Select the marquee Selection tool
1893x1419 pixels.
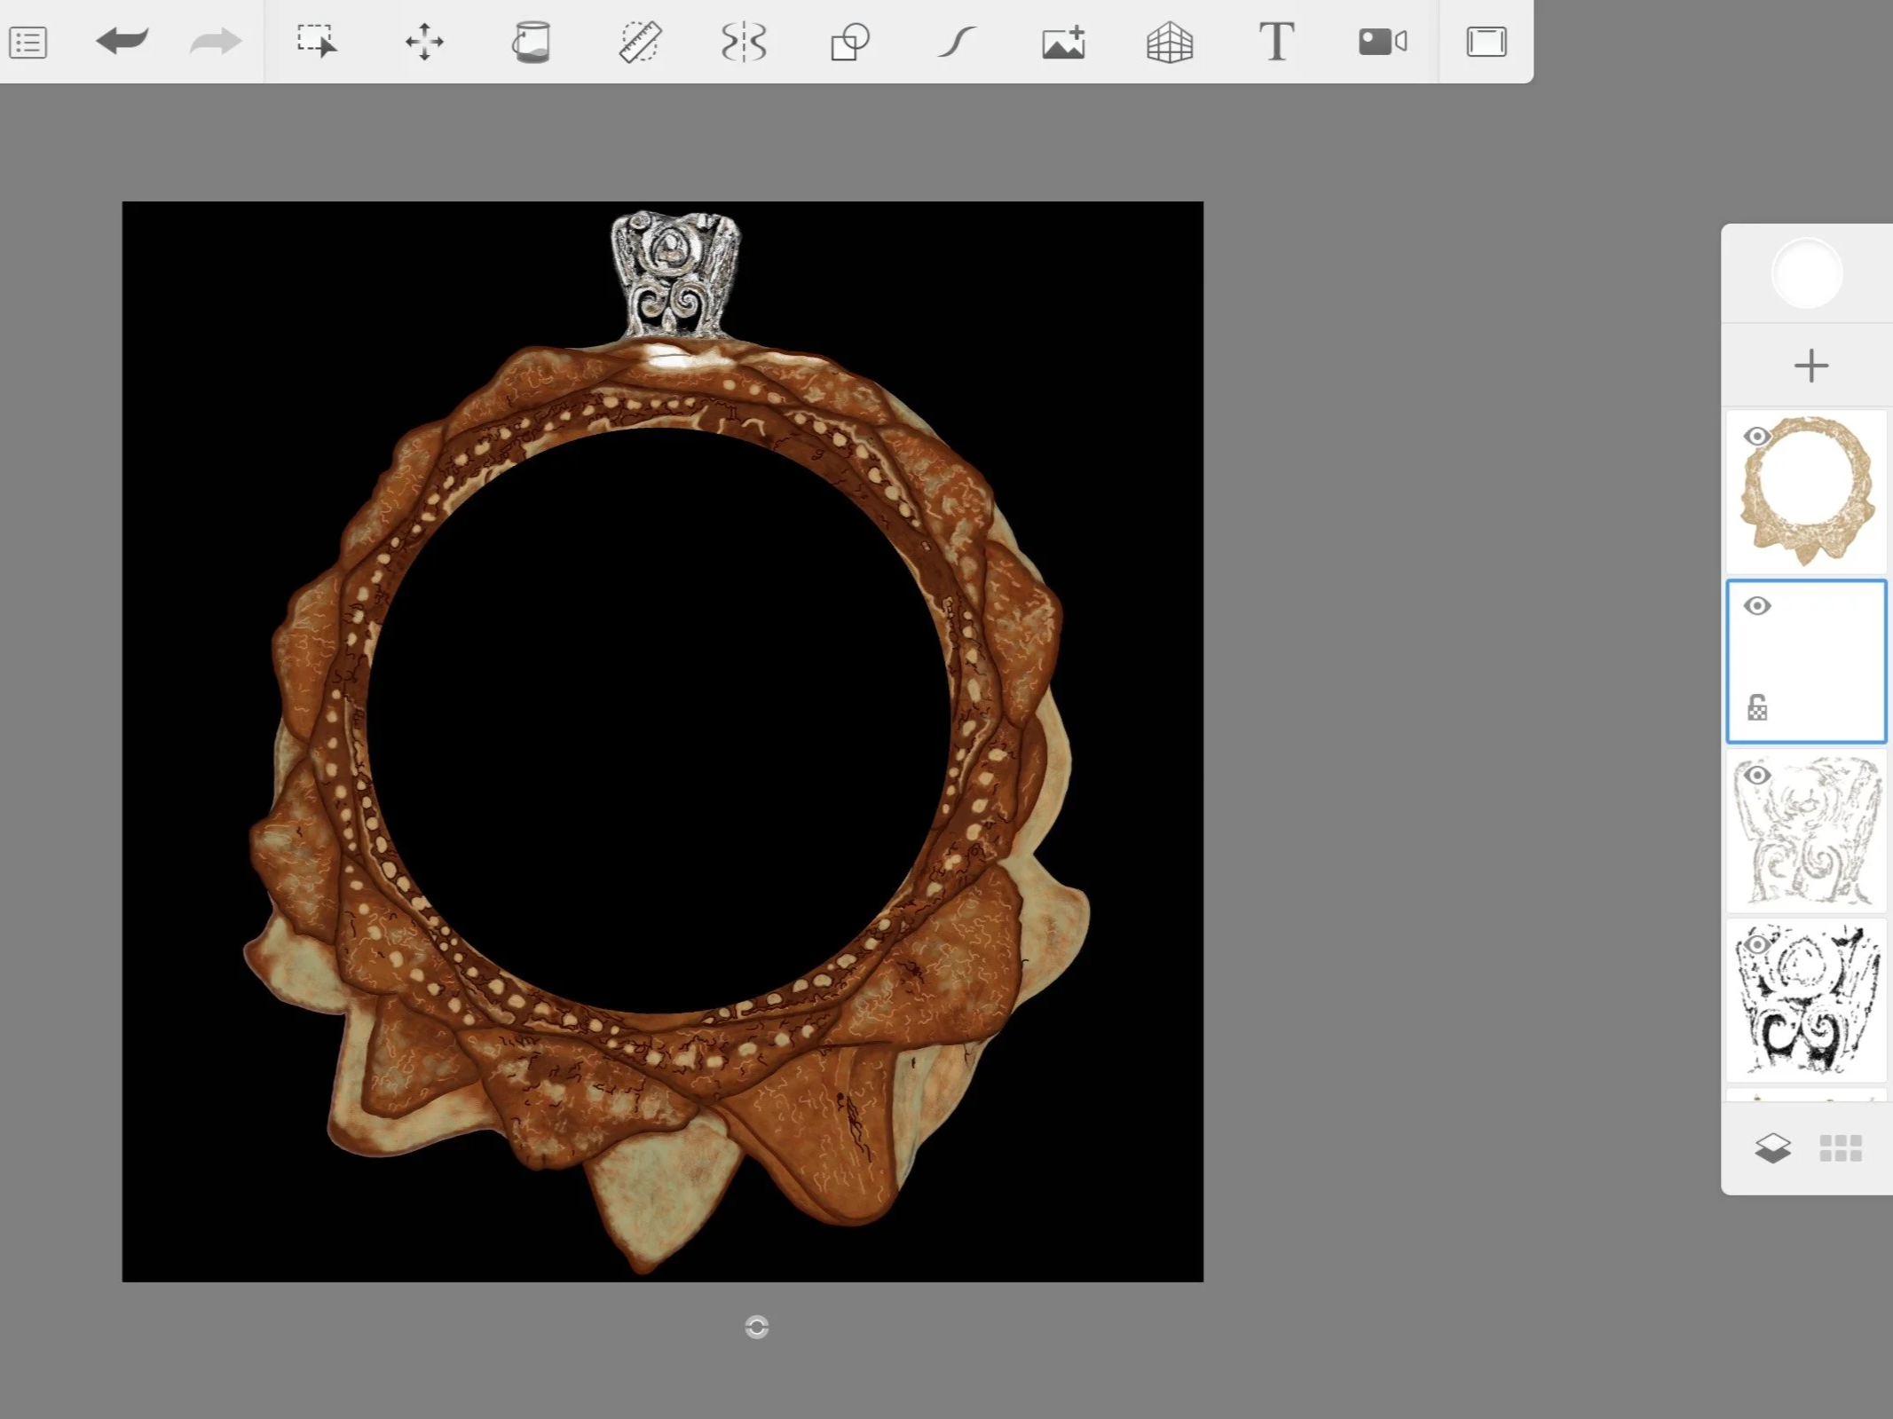coord(317,42)
